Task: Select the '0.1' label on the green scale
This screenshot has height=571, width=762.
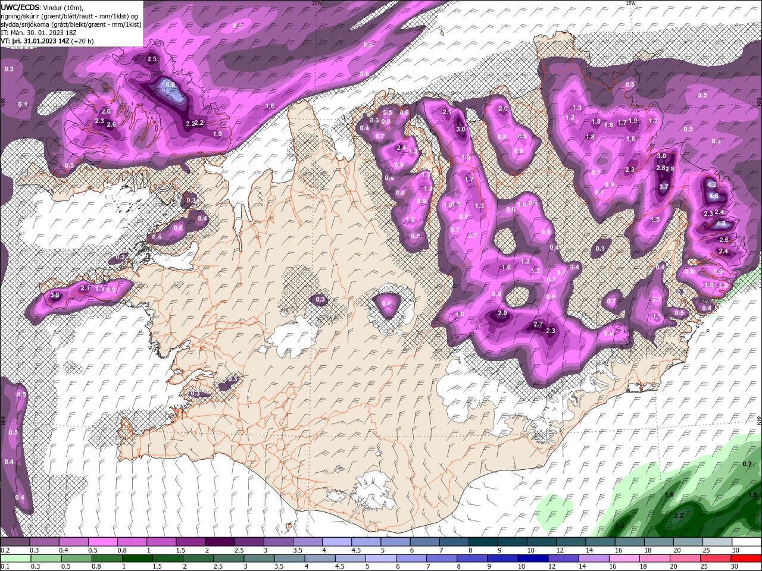Action: (x=4, y=566)
